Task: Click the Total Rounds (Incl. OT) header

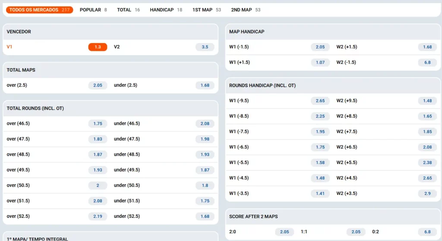Action: click(x=110, y=108)
